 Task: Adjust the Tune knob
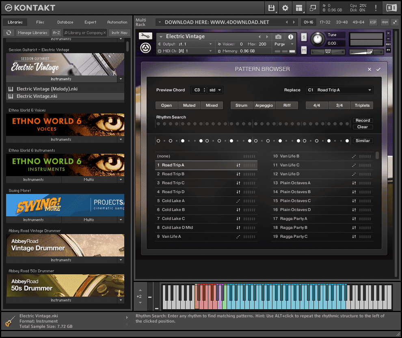318,39
